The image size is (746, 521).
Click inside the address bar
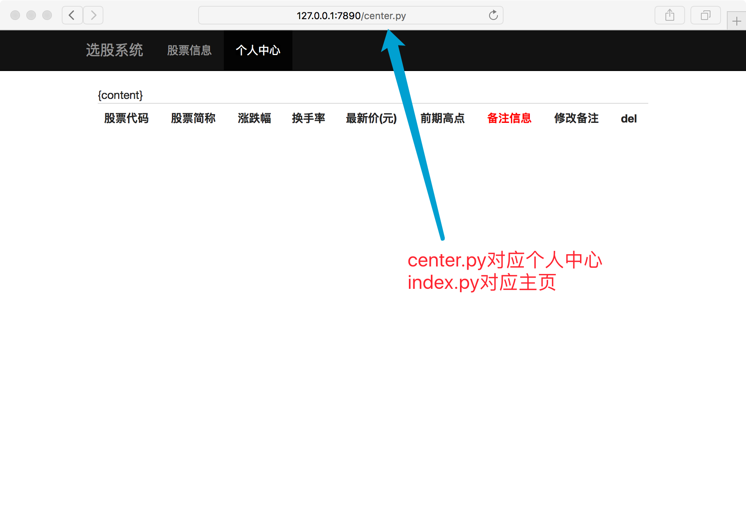point(351,16)
